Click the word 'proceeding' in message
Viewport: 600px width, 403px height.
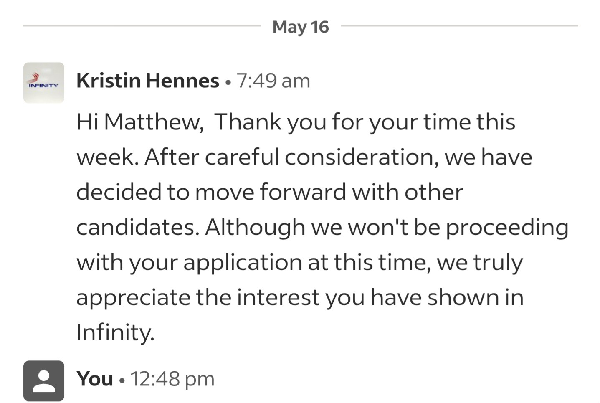tap(507, 228)
